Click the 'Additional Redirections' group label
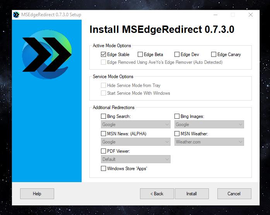The width and height of the screenshot is (270, 215). tap(113, 107)
